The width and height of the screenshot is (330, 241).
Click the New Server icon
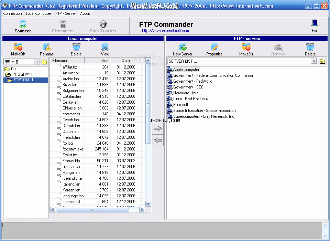coord(183,47)
